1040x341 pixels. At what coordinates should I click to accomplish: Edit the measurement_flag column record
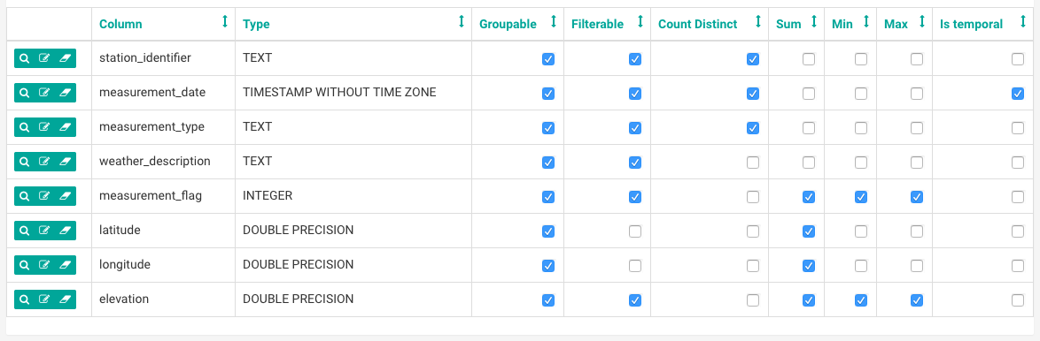(x=44, y=196)
